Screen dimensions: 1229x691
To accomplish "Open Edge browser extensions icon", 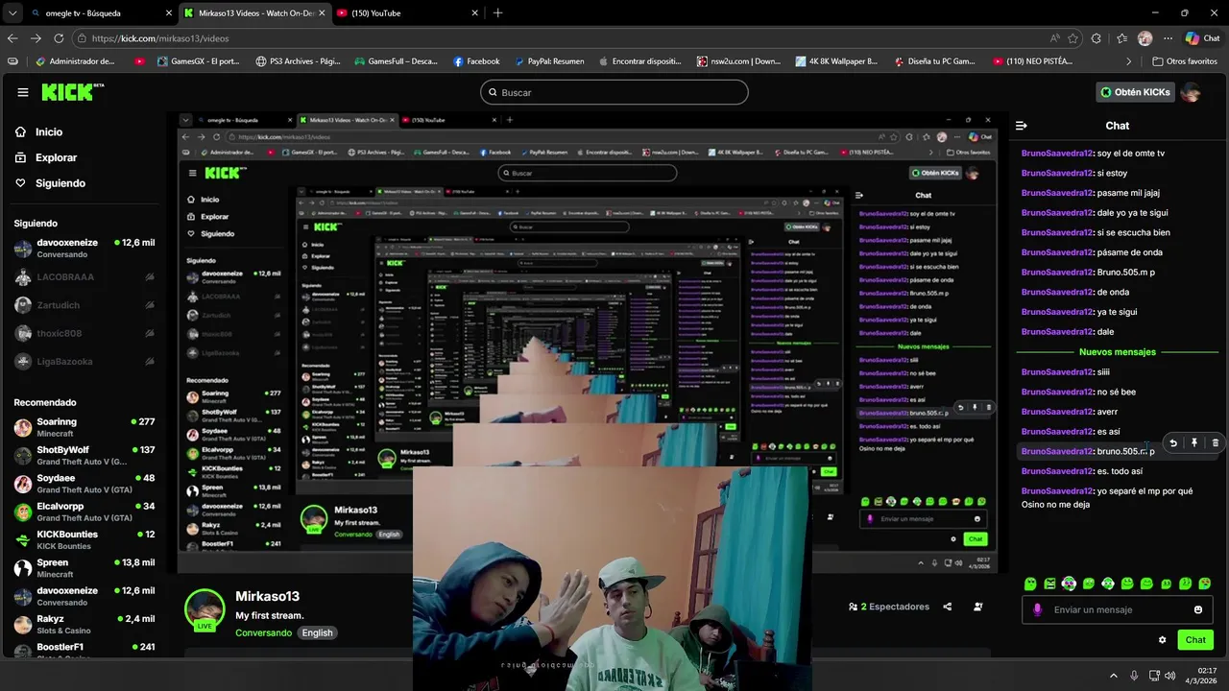I will click(x=1097, y=38).
